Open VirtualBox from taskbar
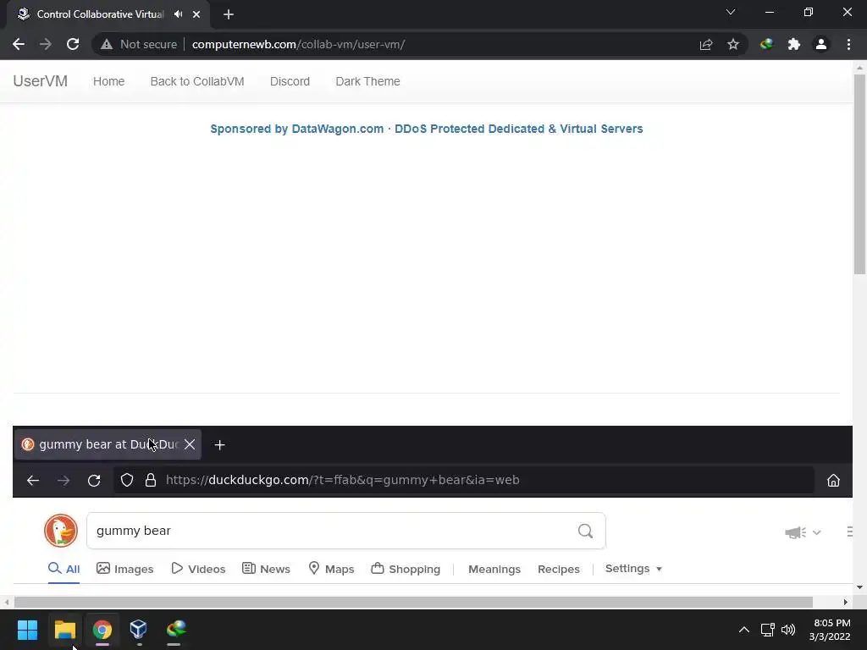The width and height of the screenshot is (867, 650). pyautogui.click(x=138, y=630)
